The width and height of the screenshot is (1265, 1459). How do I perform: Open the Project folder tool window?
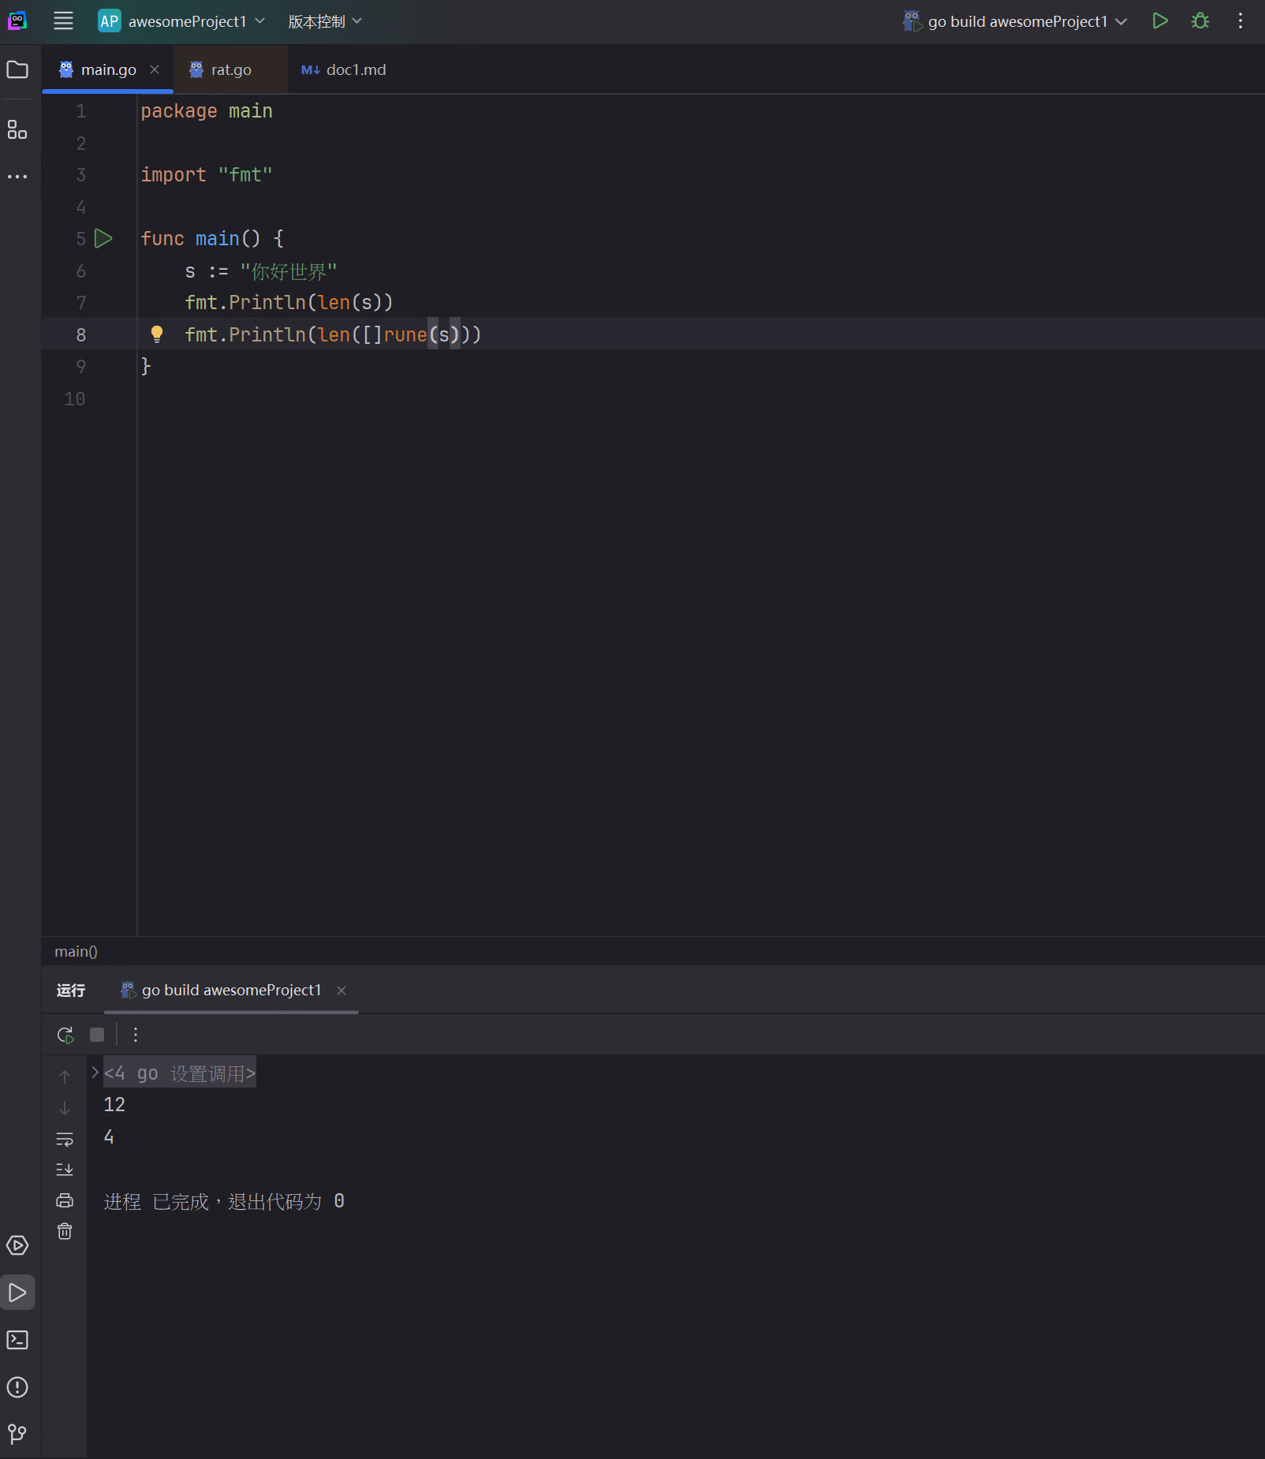pos(17,70)
